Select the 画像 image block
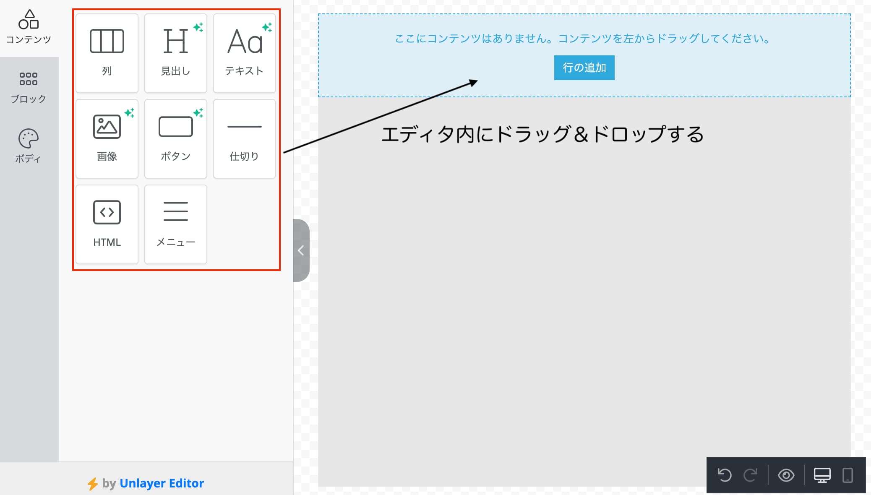Viewport: 871px width, 495px height. point(107,138)
